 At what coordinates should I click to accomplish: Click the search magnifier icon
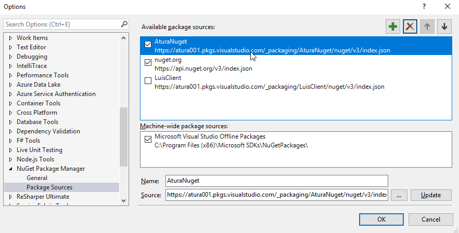[124, 24]
